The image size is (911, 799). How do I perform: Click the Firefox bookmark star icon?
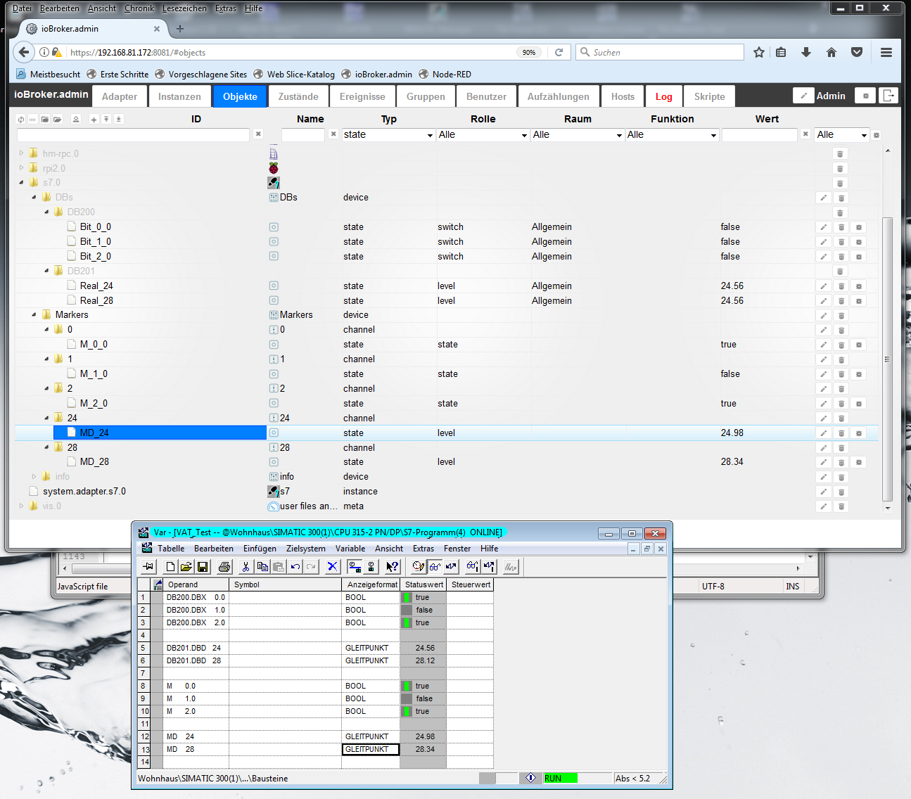(x=759, y=52)
